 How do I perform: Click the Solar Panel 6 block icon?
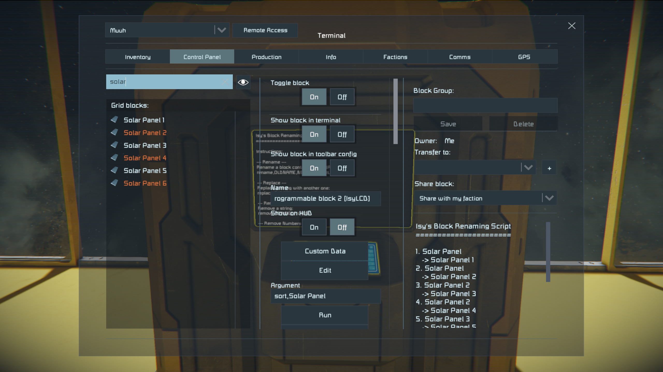point(114,183)
